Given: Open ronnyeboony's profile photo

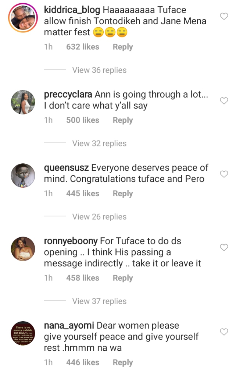Looking at the screenshot, I should click(x=23, y=249).
